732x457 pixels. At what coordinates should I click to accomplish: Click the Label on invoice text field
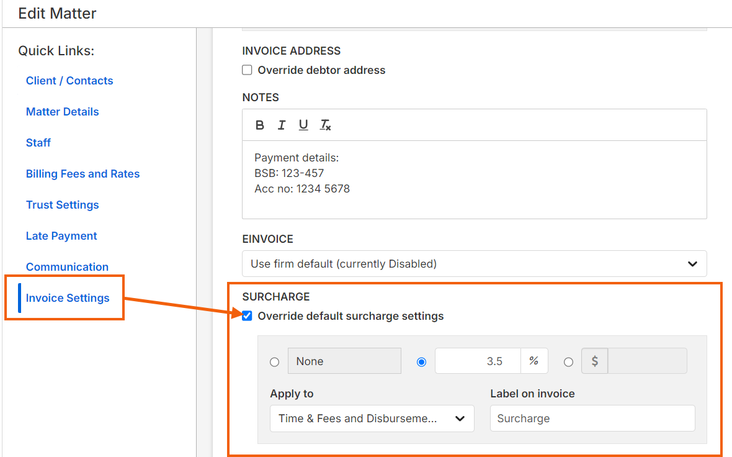(592, 419)
